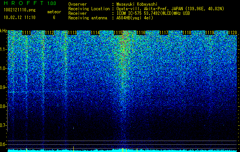Click the 1118 time marker

[x=187, y=33]
